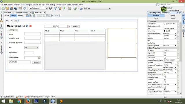
Task: Toggle the focusCycleRoot property checkbox
Action: tap(165, 82)
